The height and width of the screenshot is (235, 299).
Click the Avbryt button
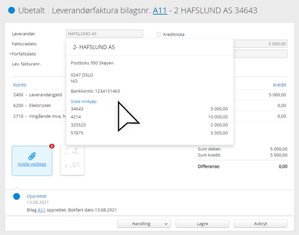[x=261, y=223]
